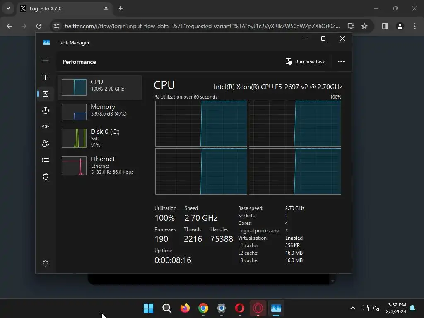Select the Performance page icon in sidebar
Screen dimensions: 424x318
click(46, 94)
